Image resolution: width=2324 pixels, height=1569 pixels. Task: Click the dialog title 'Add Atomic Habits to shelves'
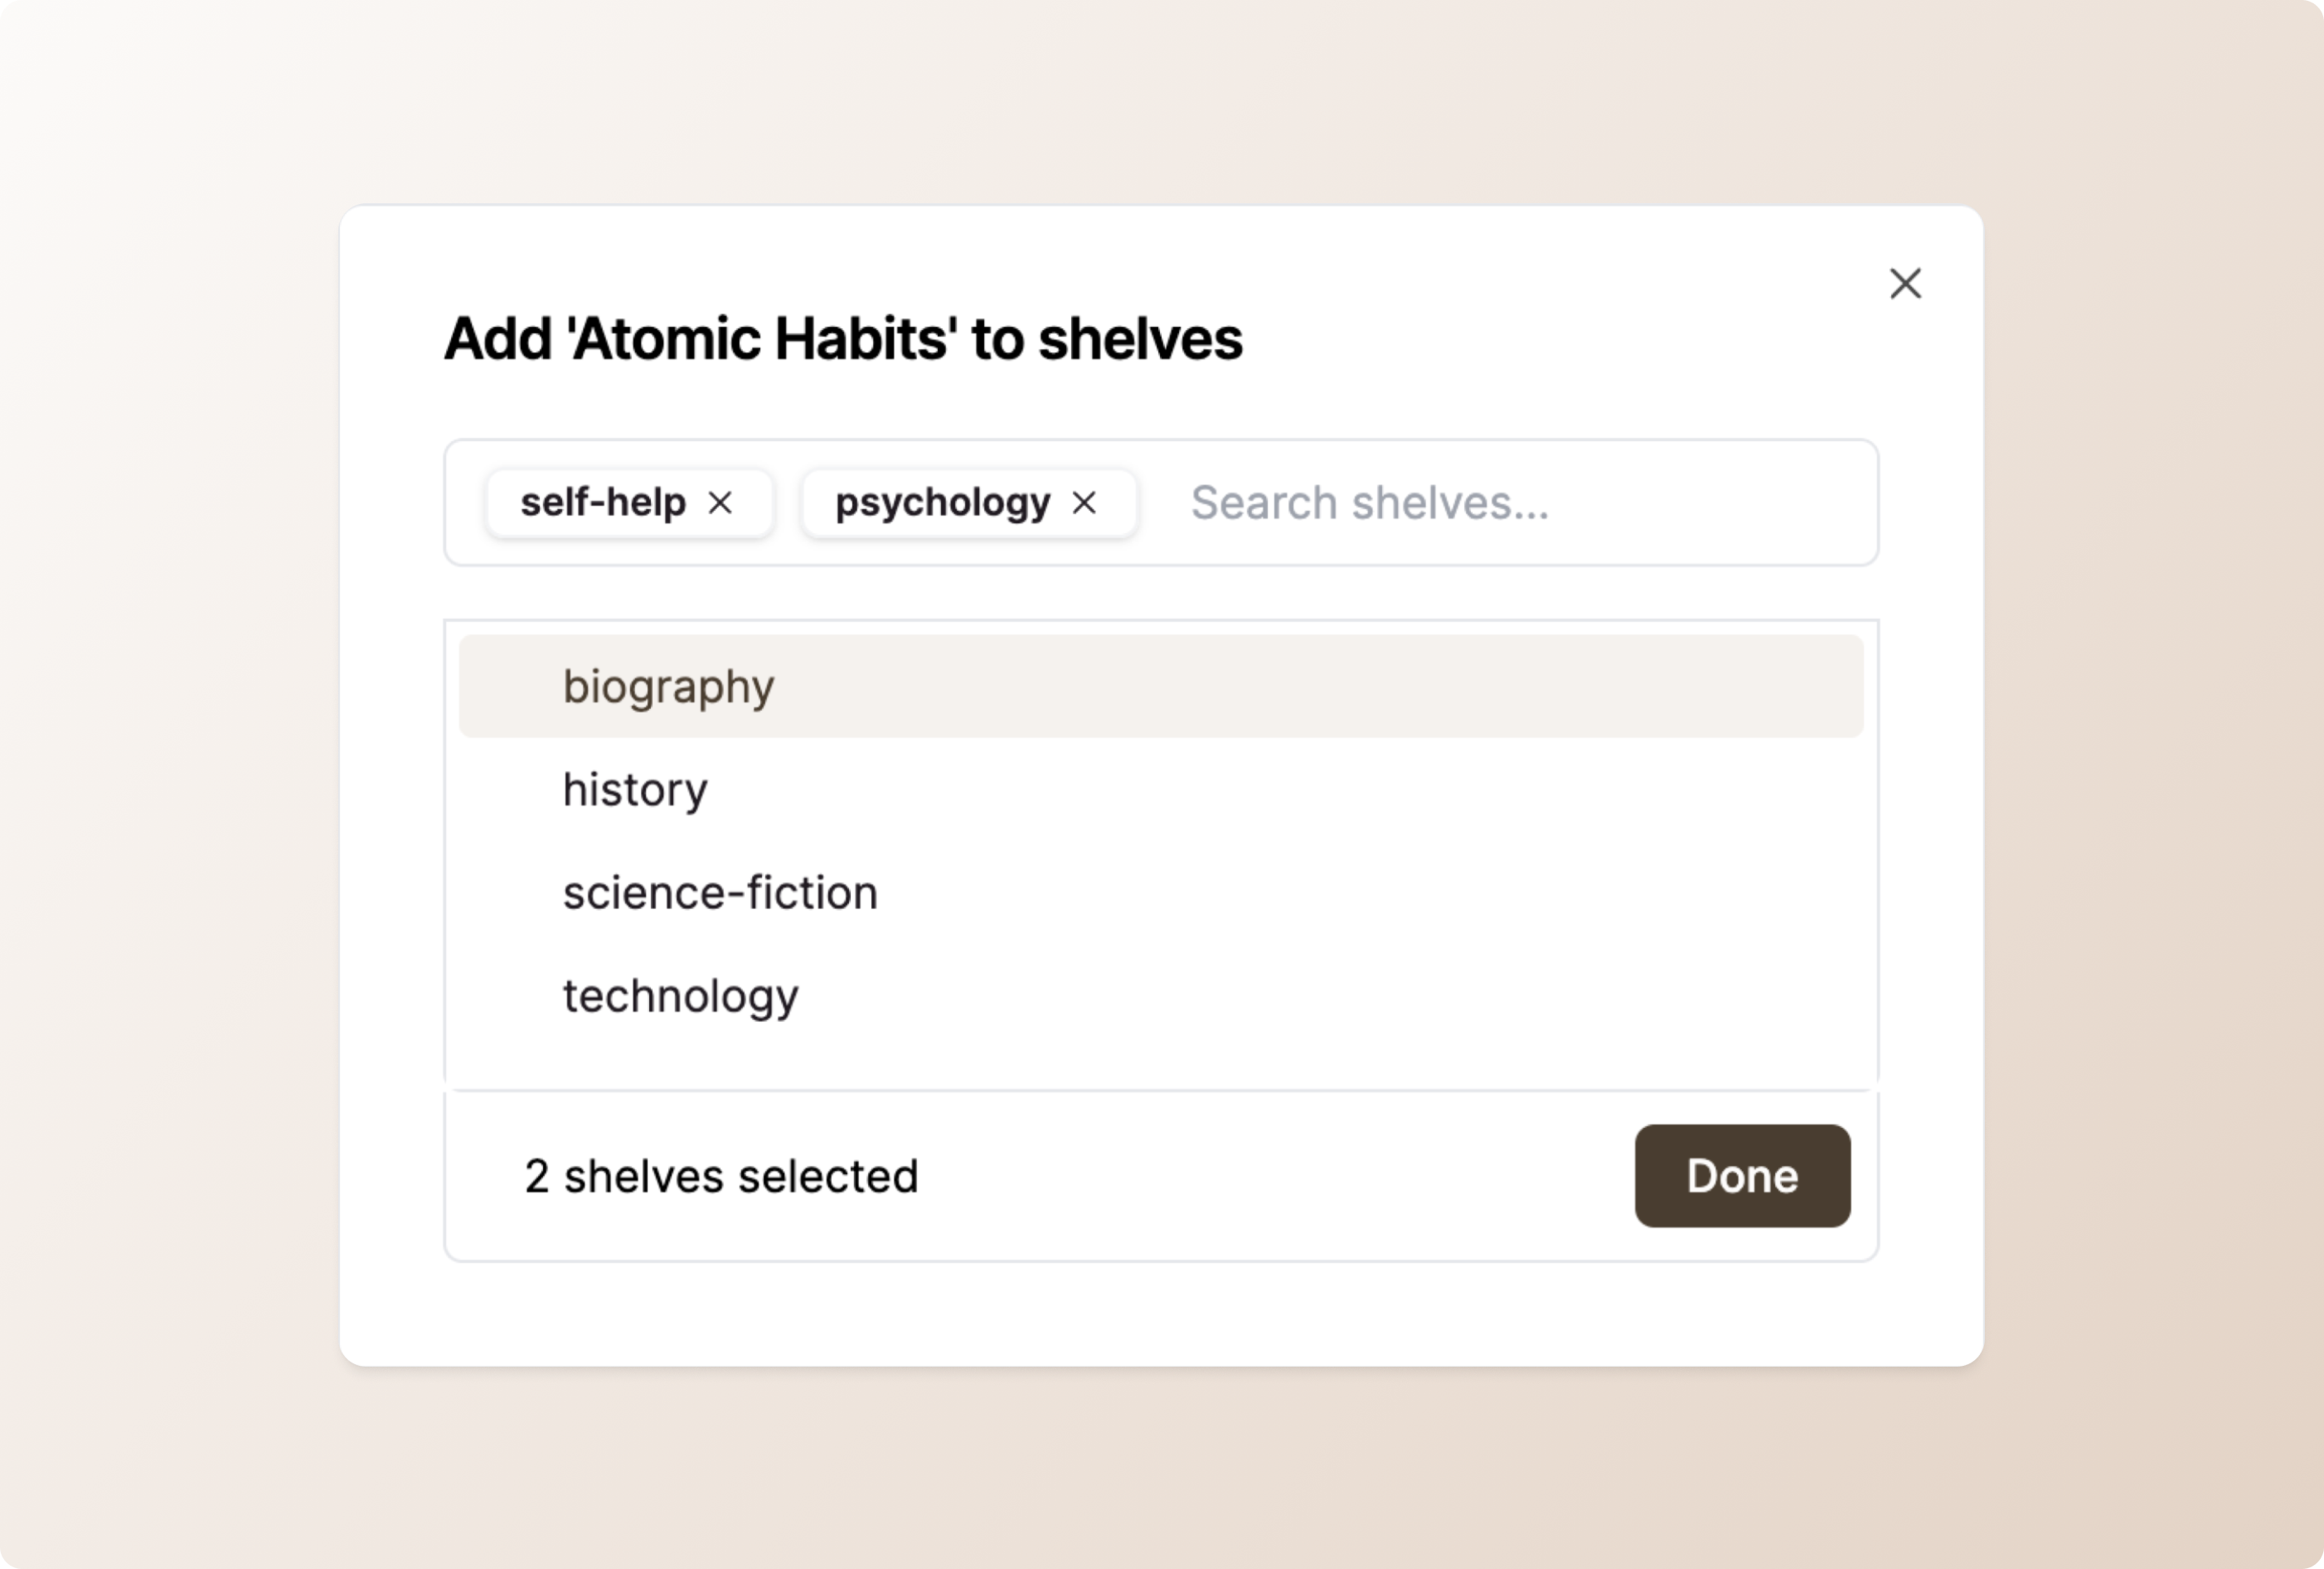843,339
